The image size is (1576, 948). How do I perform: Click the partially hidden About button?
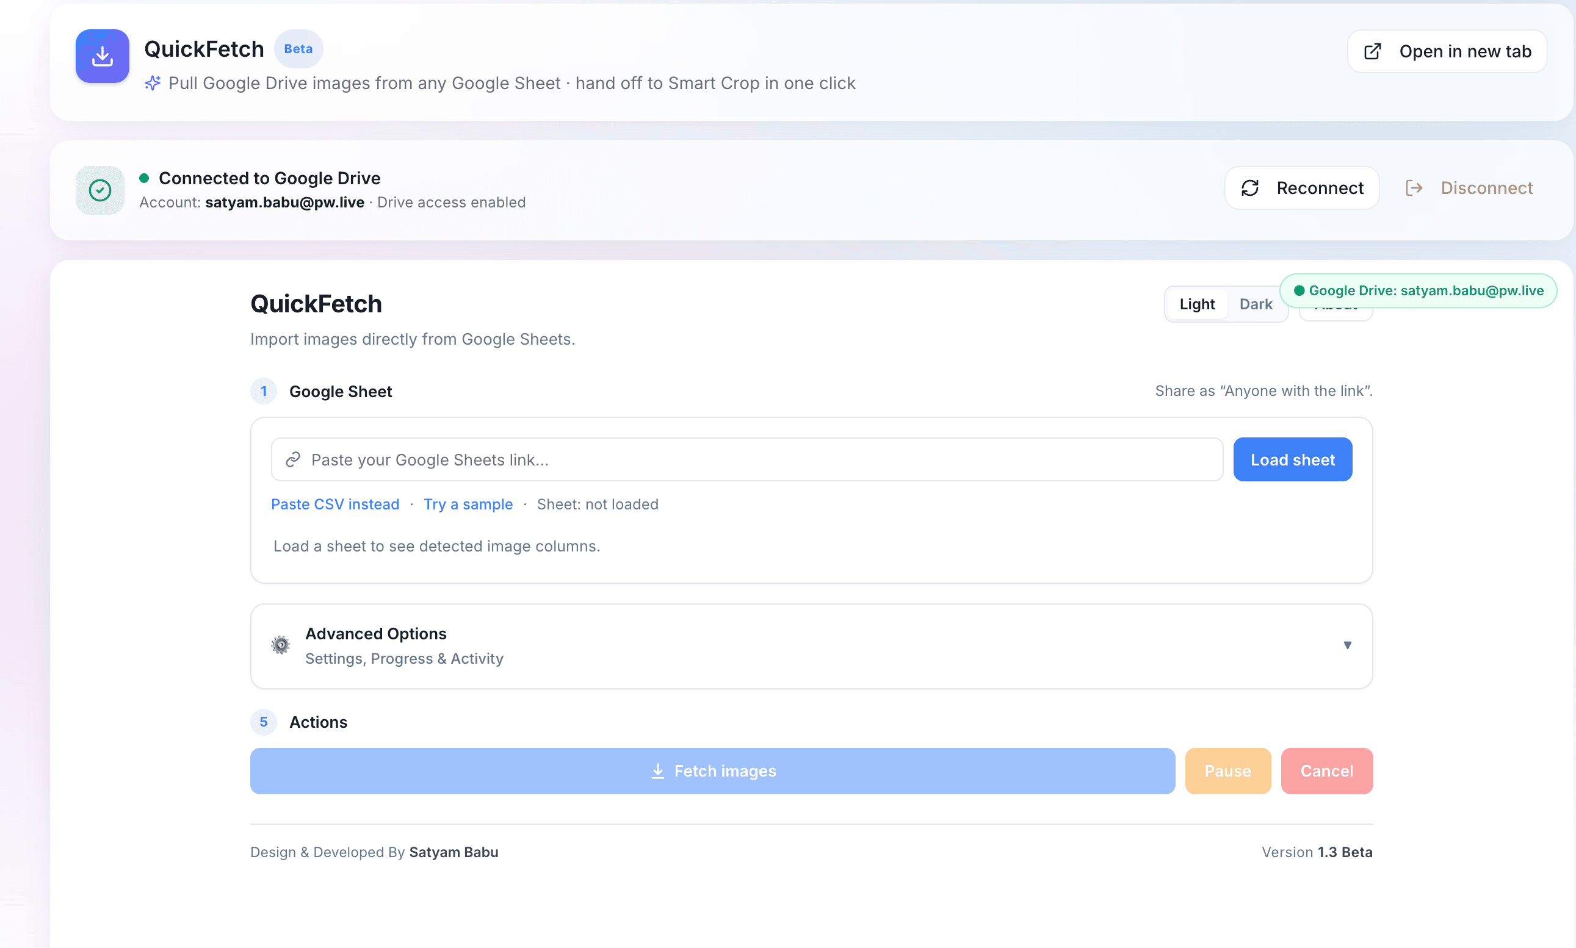(1336, 314)
